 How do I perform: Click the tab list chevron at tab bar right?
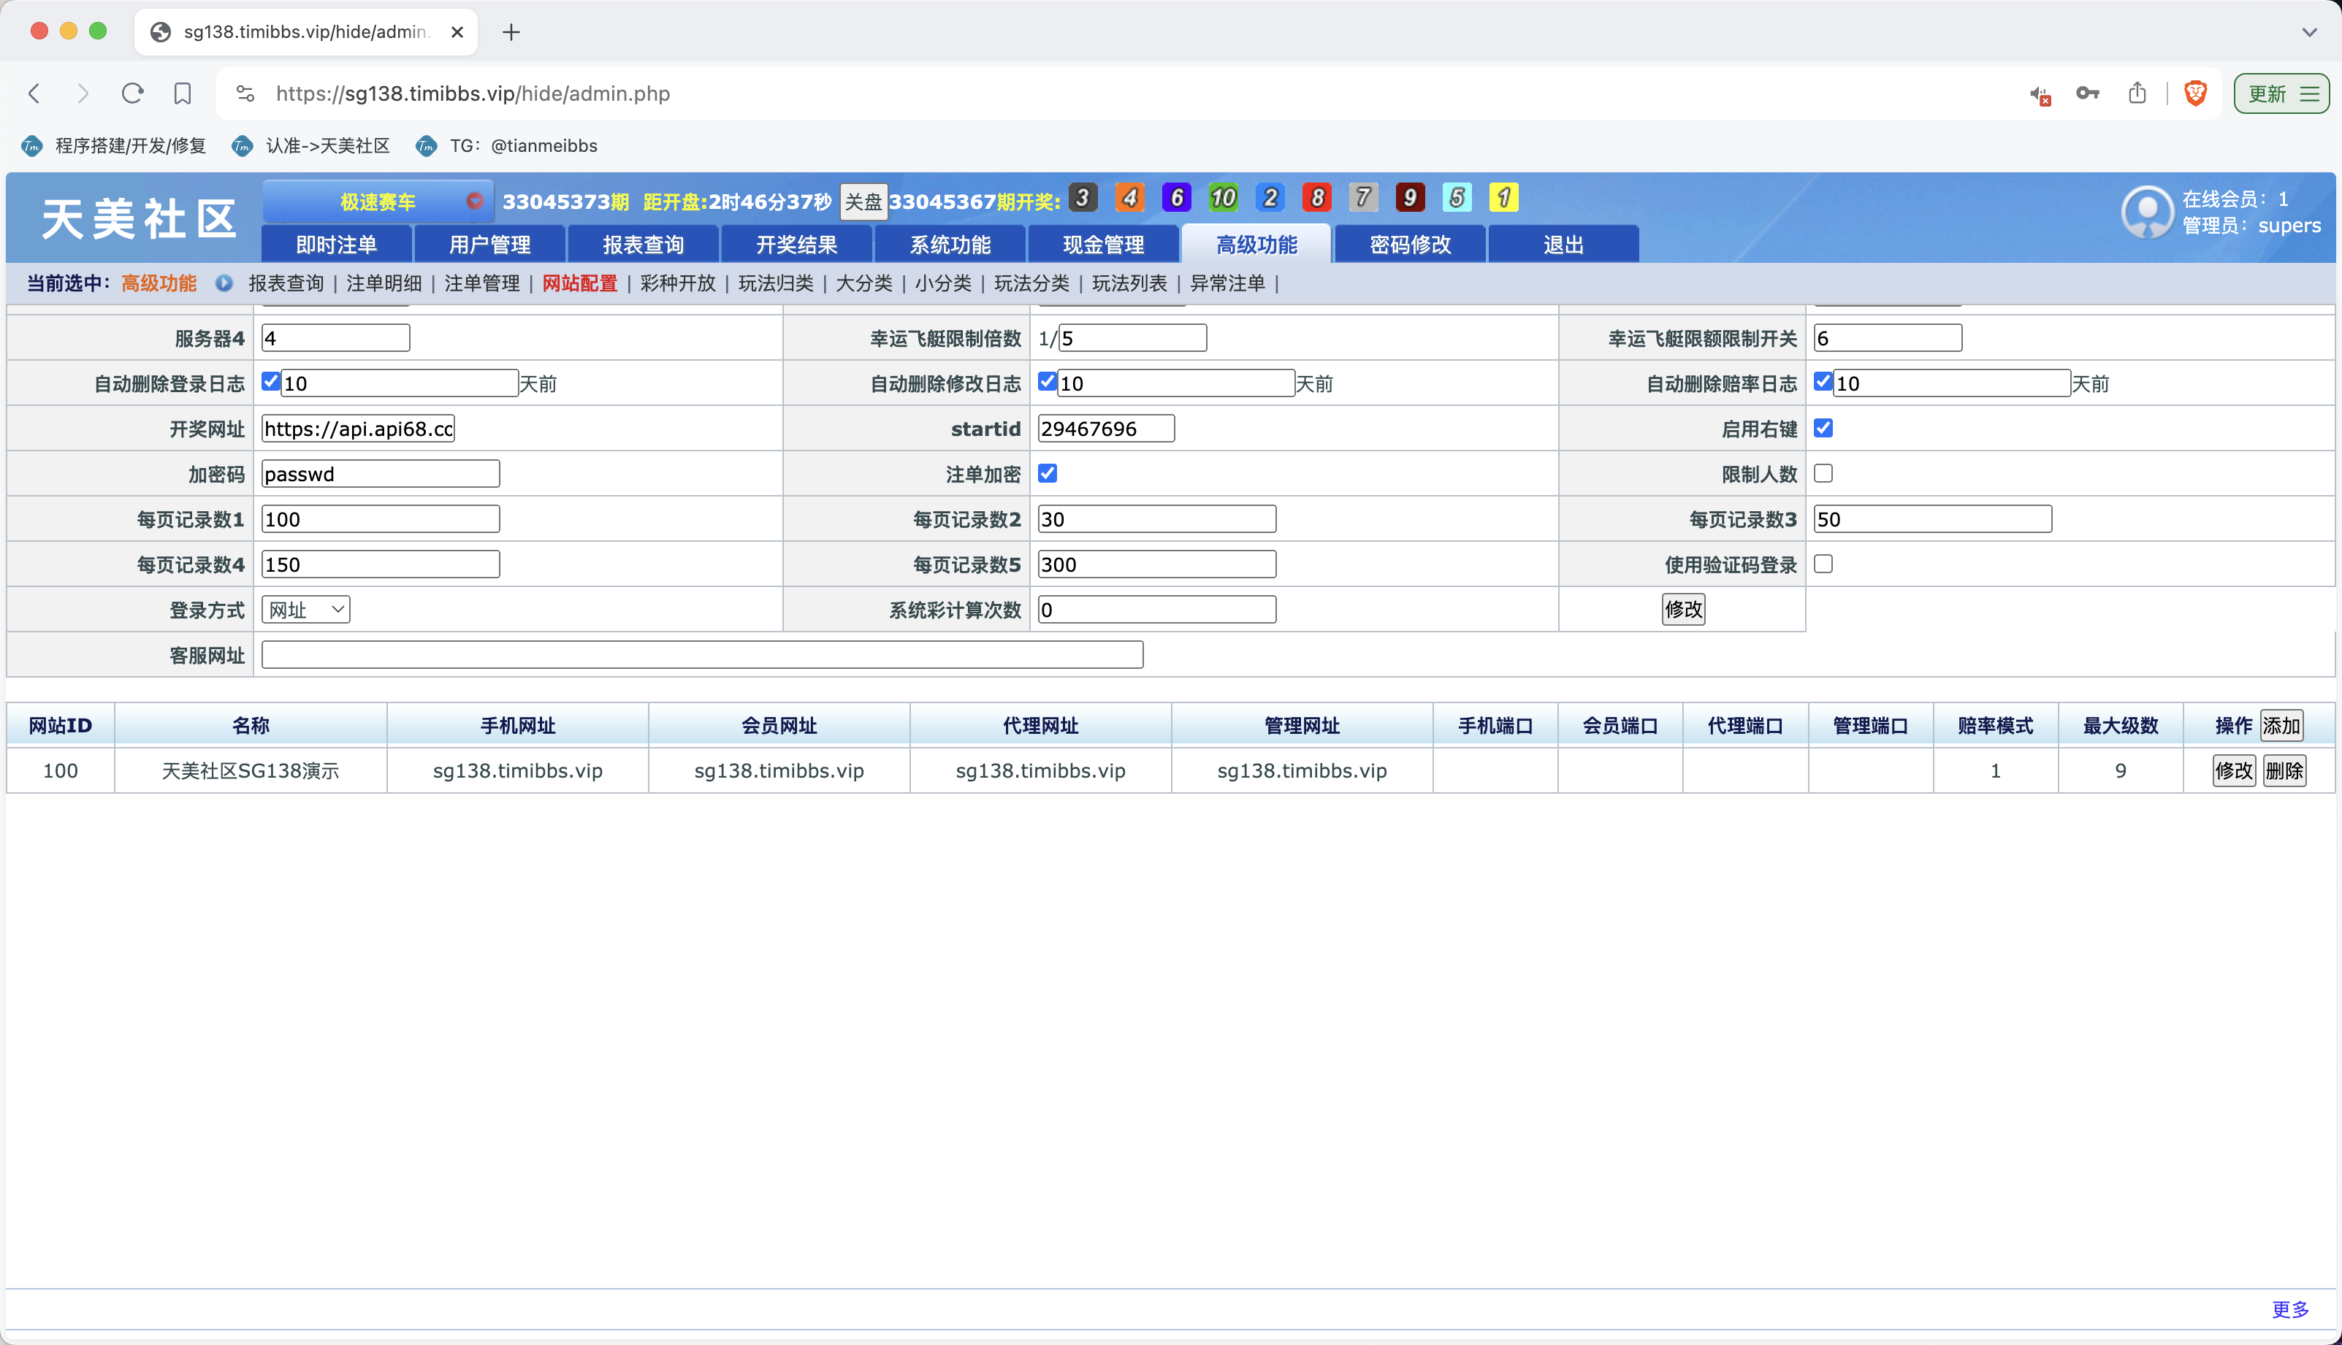[x=2310, y=31]
